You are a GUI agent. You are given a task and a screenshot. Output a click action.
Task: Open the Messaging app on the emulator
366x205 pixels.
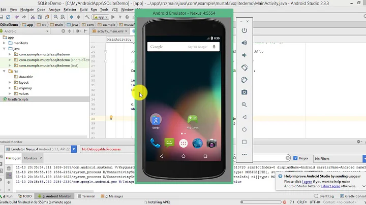(x=169, y=143)
